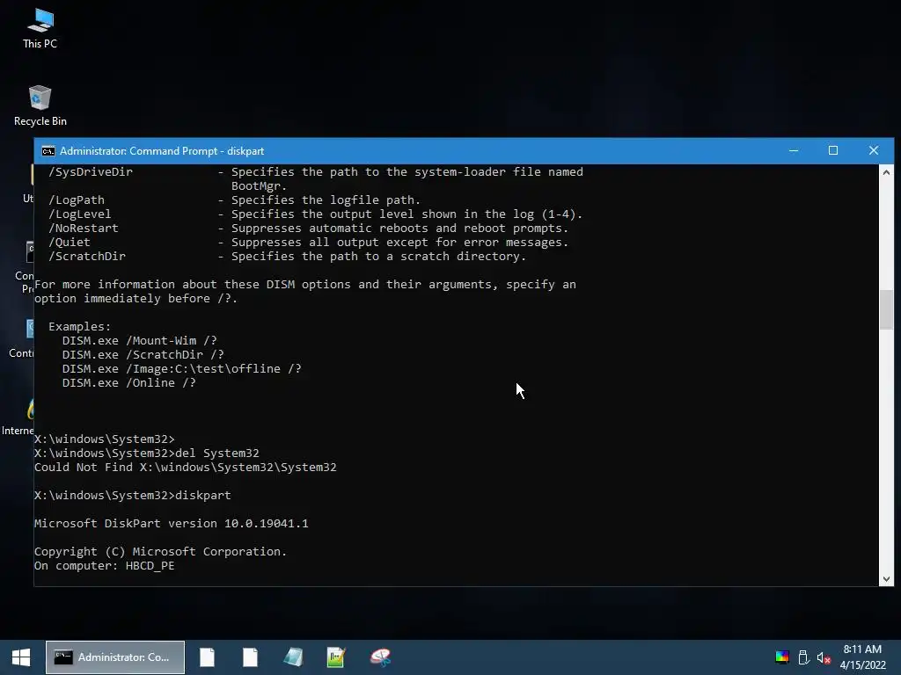
Task: Click the '/ScratchDir' option text
Action: [x=87, y=256]
